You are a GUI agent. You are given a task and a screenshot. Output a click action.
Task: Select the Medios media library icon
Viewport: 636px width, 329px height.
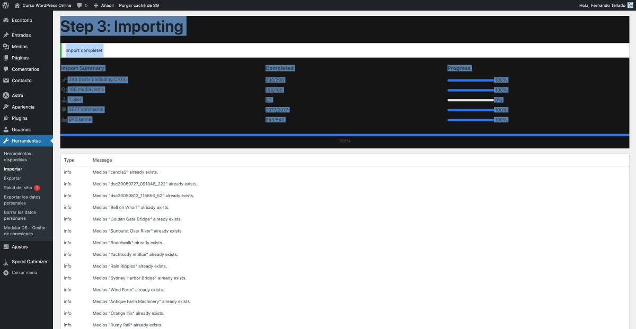[x=6, y=47]
